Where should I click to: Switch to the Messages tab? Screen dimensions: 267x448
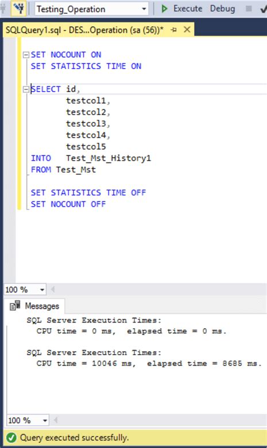point(34,306)
